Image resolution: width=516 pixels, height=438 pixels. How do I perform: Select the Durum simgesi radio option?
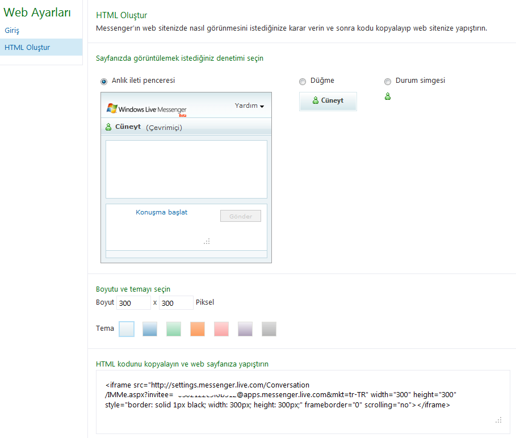388,82
